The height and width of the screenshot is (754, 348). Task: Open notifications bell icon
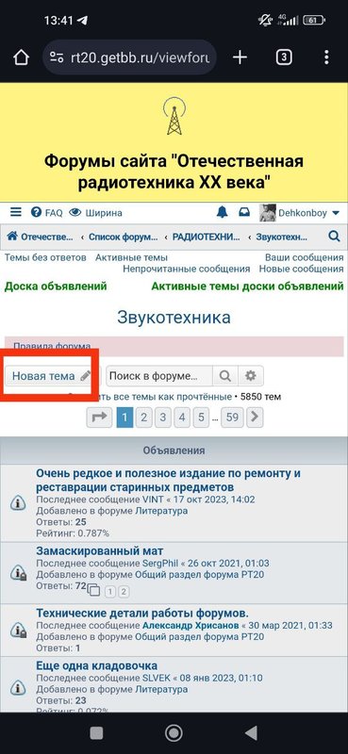222,213
